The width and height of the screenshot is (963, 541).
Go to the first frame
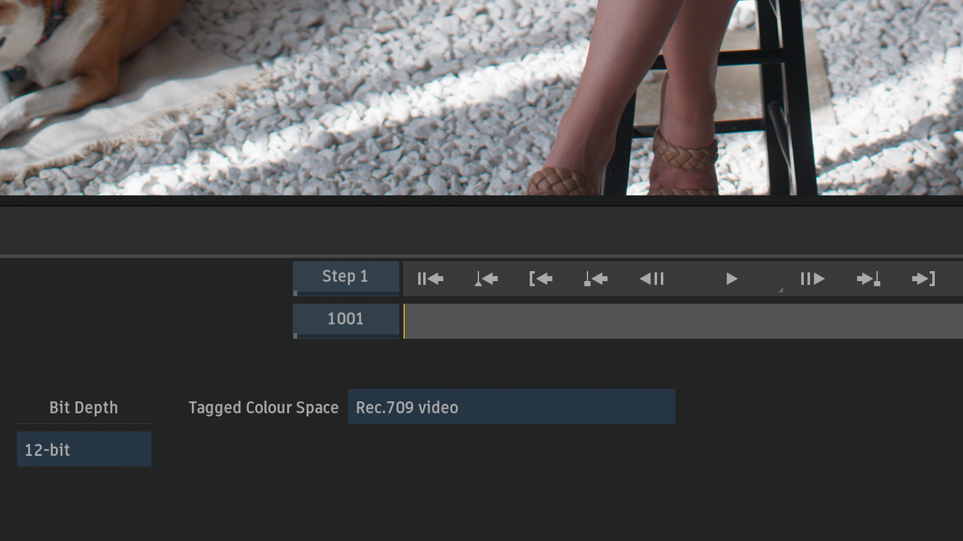pyautogui.click(x=430, y=279)
